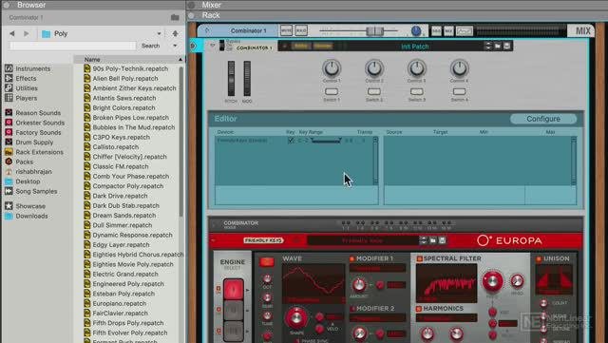Click the Name column header

point(129,59)
